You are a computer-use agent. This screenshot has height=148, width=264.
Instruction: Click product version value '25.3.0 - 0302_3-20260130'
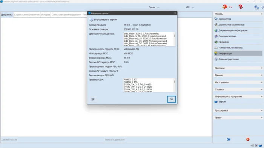click(x=137, y=25)
